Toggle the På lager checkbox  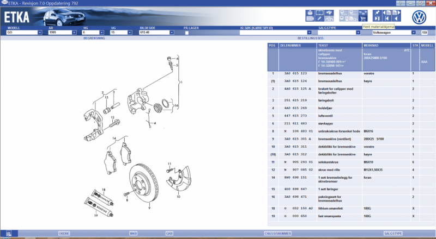pos(186,33)
